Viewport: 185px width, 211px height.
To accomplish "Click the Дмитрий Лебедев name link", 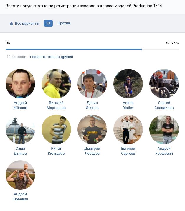I will (92, 151).
